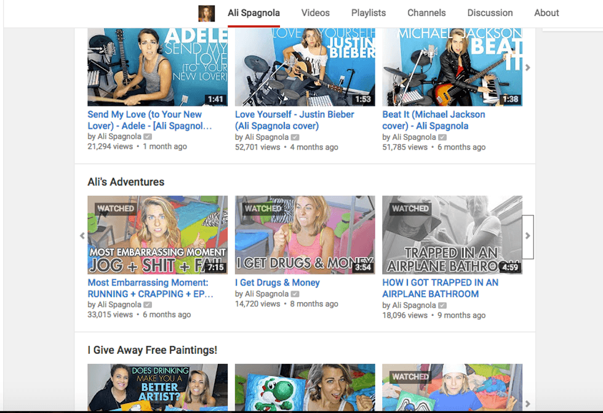The image size is (603, 413).
Task: Click the right arrow in Ali's Adventures row
Action: coord(527,236)
